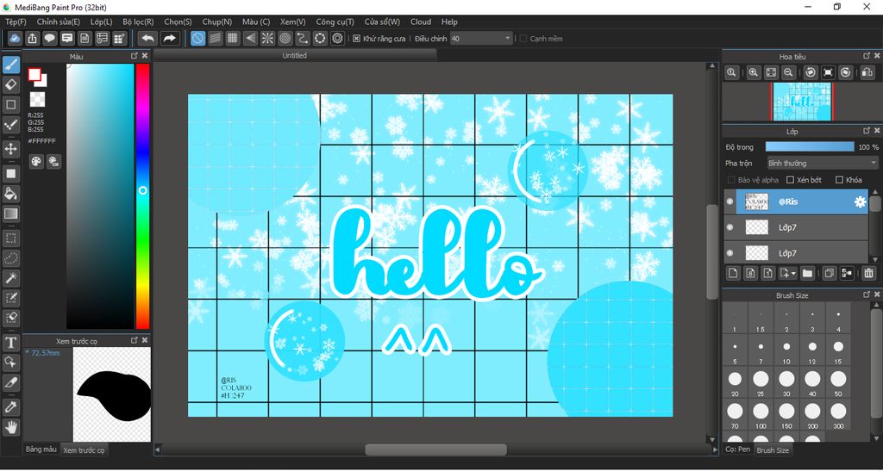This screenshot has height=471, width=883.
Task: Select the Brush tool
Action: (x=10, y=65)
